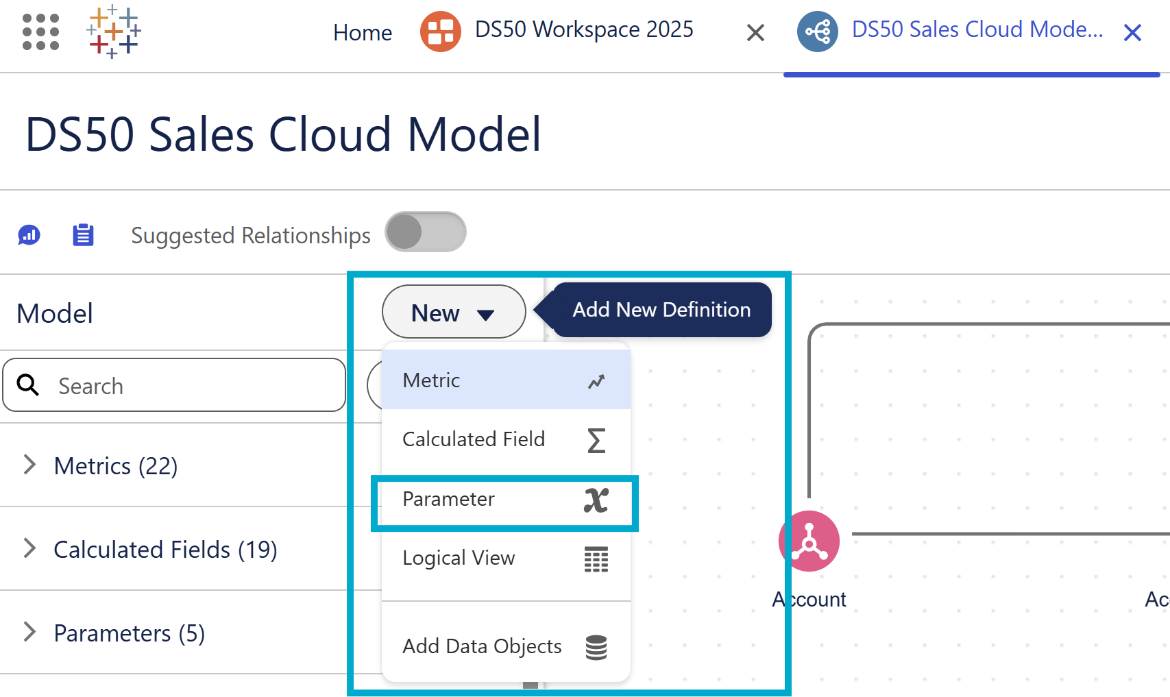Open the blue chart analytics icon
The image size is (1170, 697).
(x=29, y=235)
